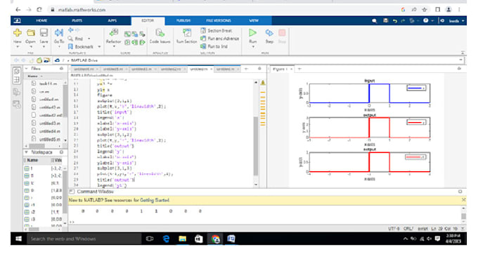Add a new editor tab with plus
The width and height of the screenshot is (478, 254).
[x=246, y=69]
